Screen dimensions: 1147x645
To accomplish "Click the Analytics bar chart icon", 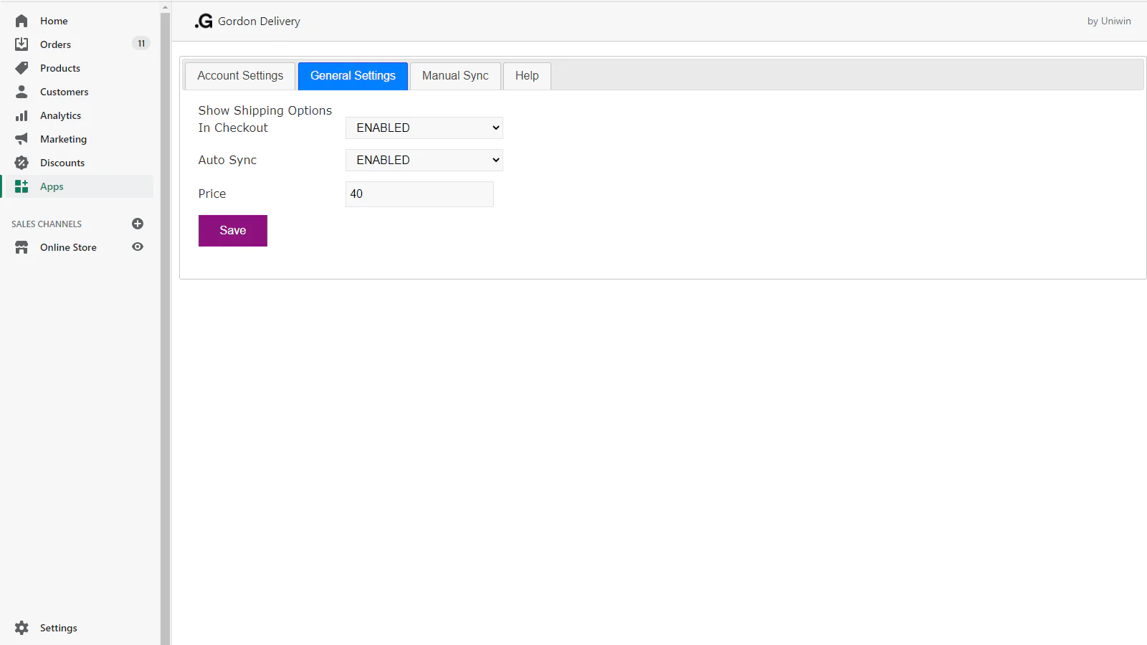I will click(x=22, y=115).
